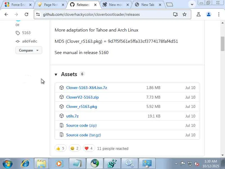Viewport: 225px width, 169px height.
Task: Click the network tray icon
Action: tap(190, 164)
